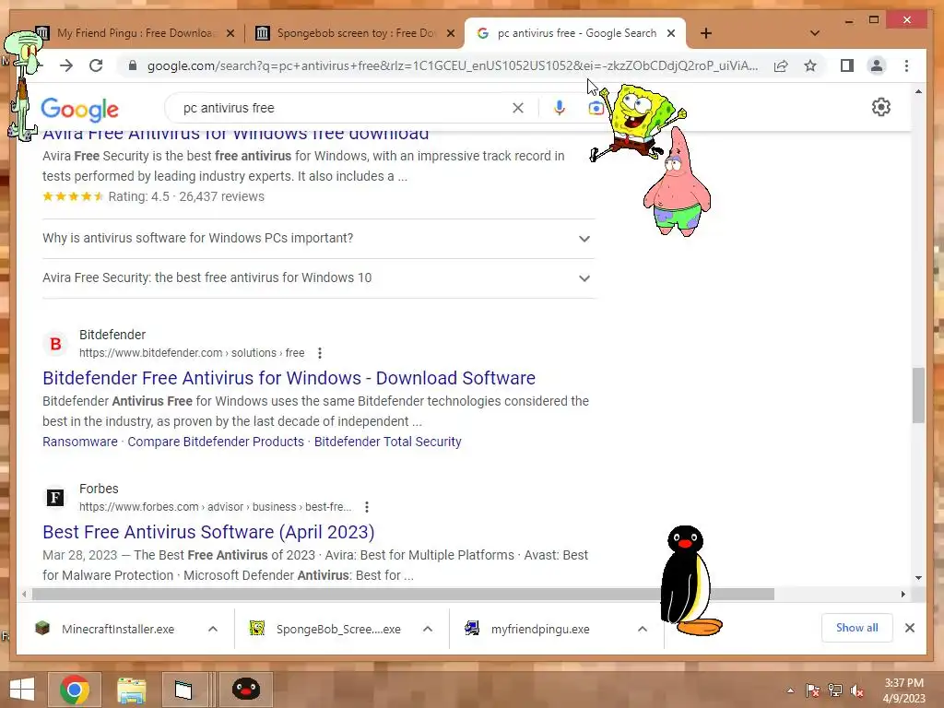Viewport: 944px width, 708px height.
Task: Open Chrome's three-dot menu
Action: (x=907, y=65)
